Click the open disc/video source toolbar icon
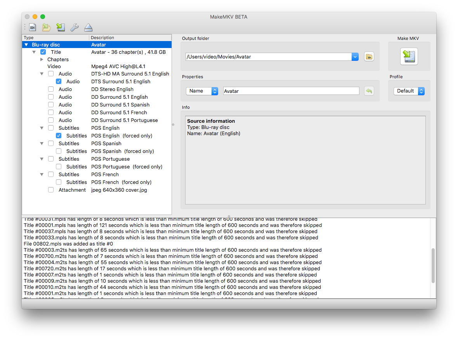This screenshot has height=340, width=458. click(x=33, y=27)
